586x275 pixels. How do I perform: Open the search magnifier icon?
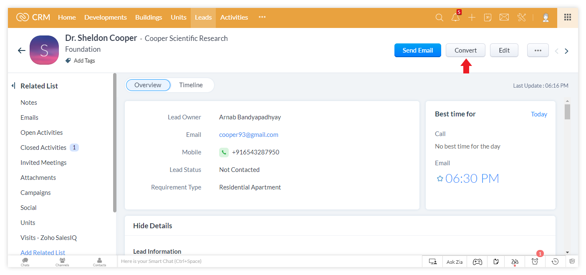[439, 17]
